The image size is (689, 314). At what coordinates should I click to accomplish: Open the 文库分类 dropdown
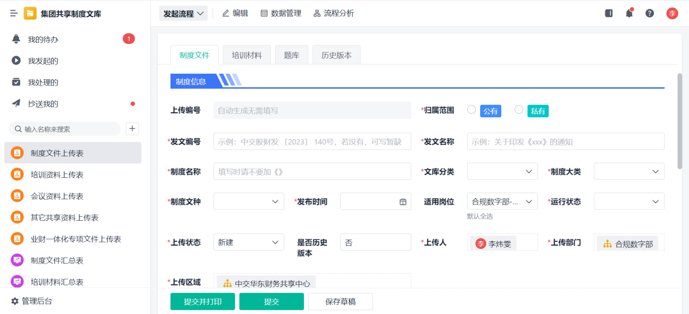coord(502,171)
